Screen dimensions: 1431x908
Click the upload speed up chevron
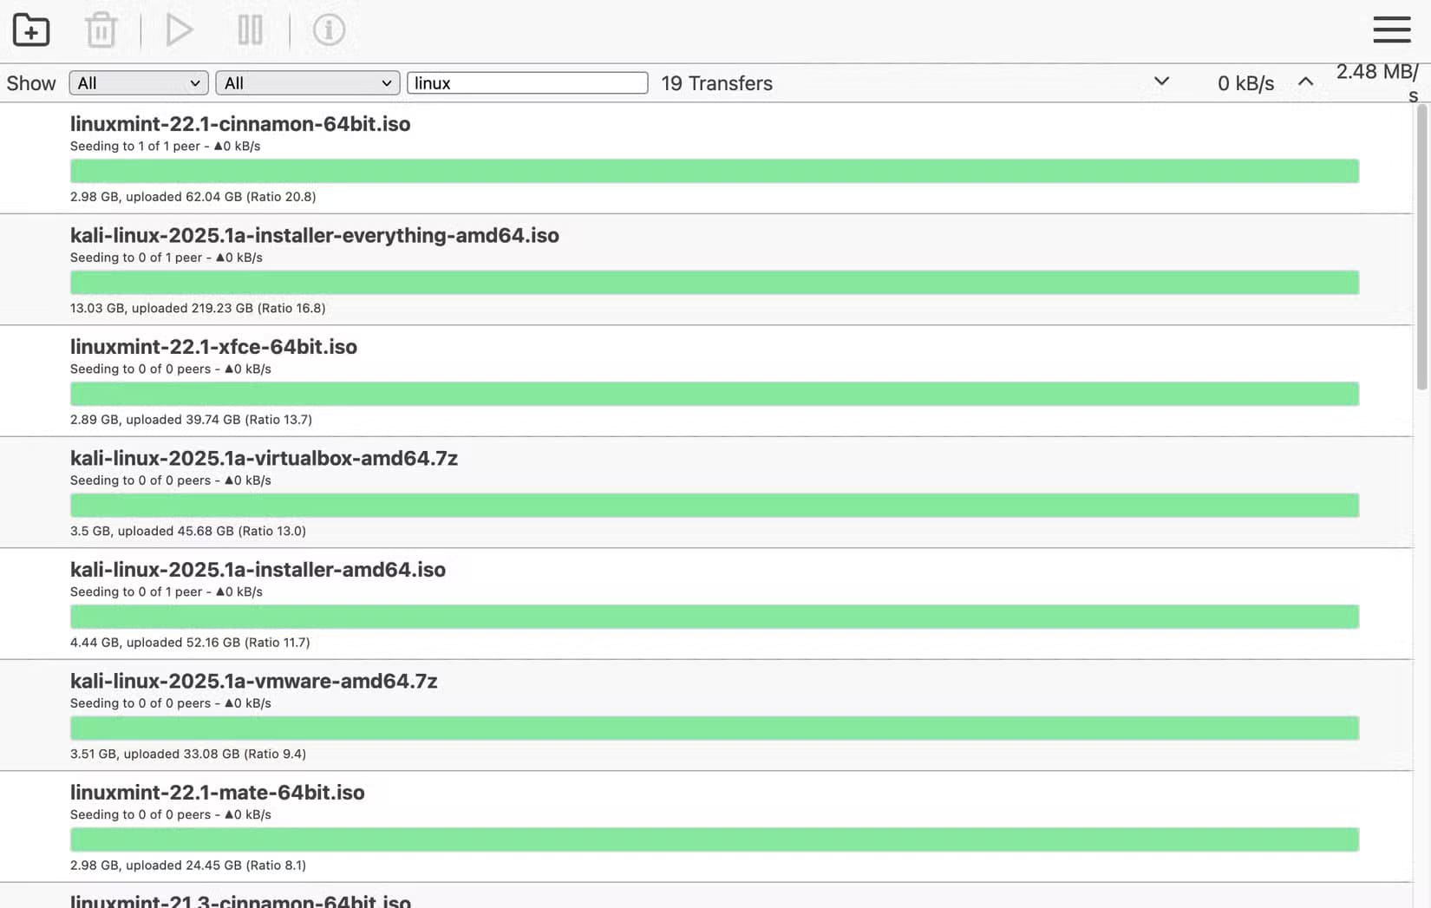(x=1305, y=82)
